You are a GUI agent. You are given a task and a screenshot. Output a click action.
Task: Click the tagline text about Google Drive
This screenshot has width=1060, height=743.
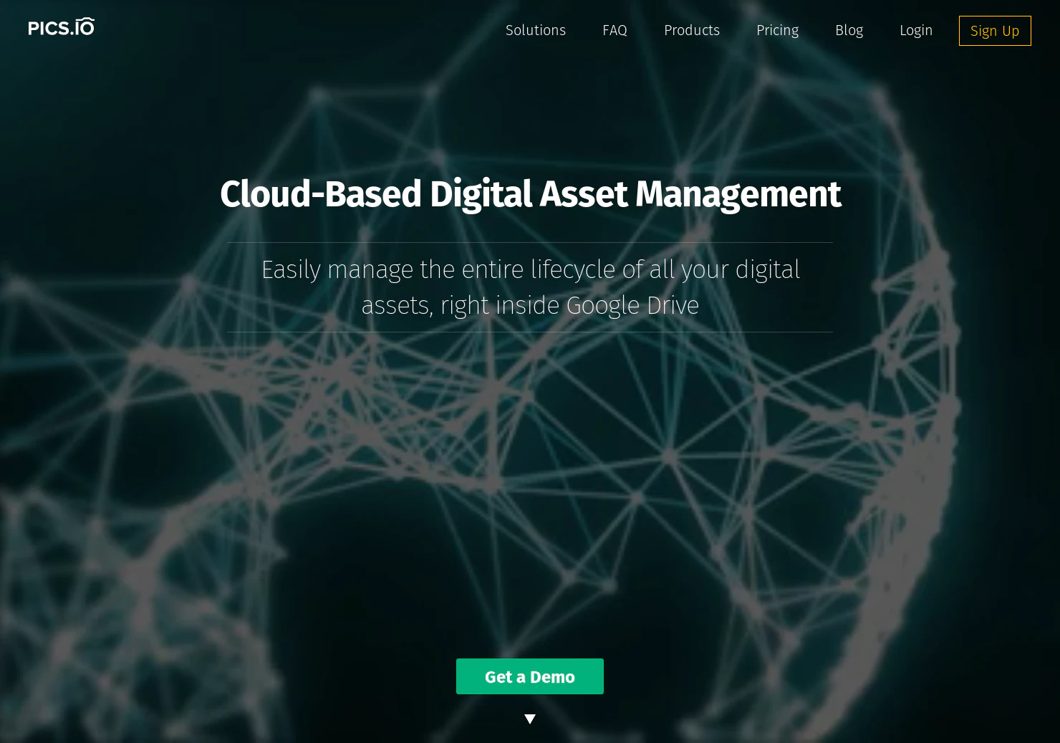(530, 287)
